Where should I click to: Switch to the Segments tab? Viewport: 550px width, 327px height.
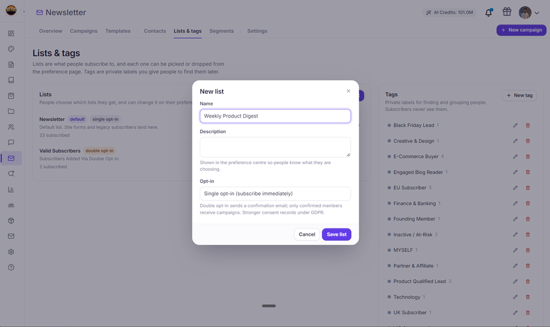point(221,31)
